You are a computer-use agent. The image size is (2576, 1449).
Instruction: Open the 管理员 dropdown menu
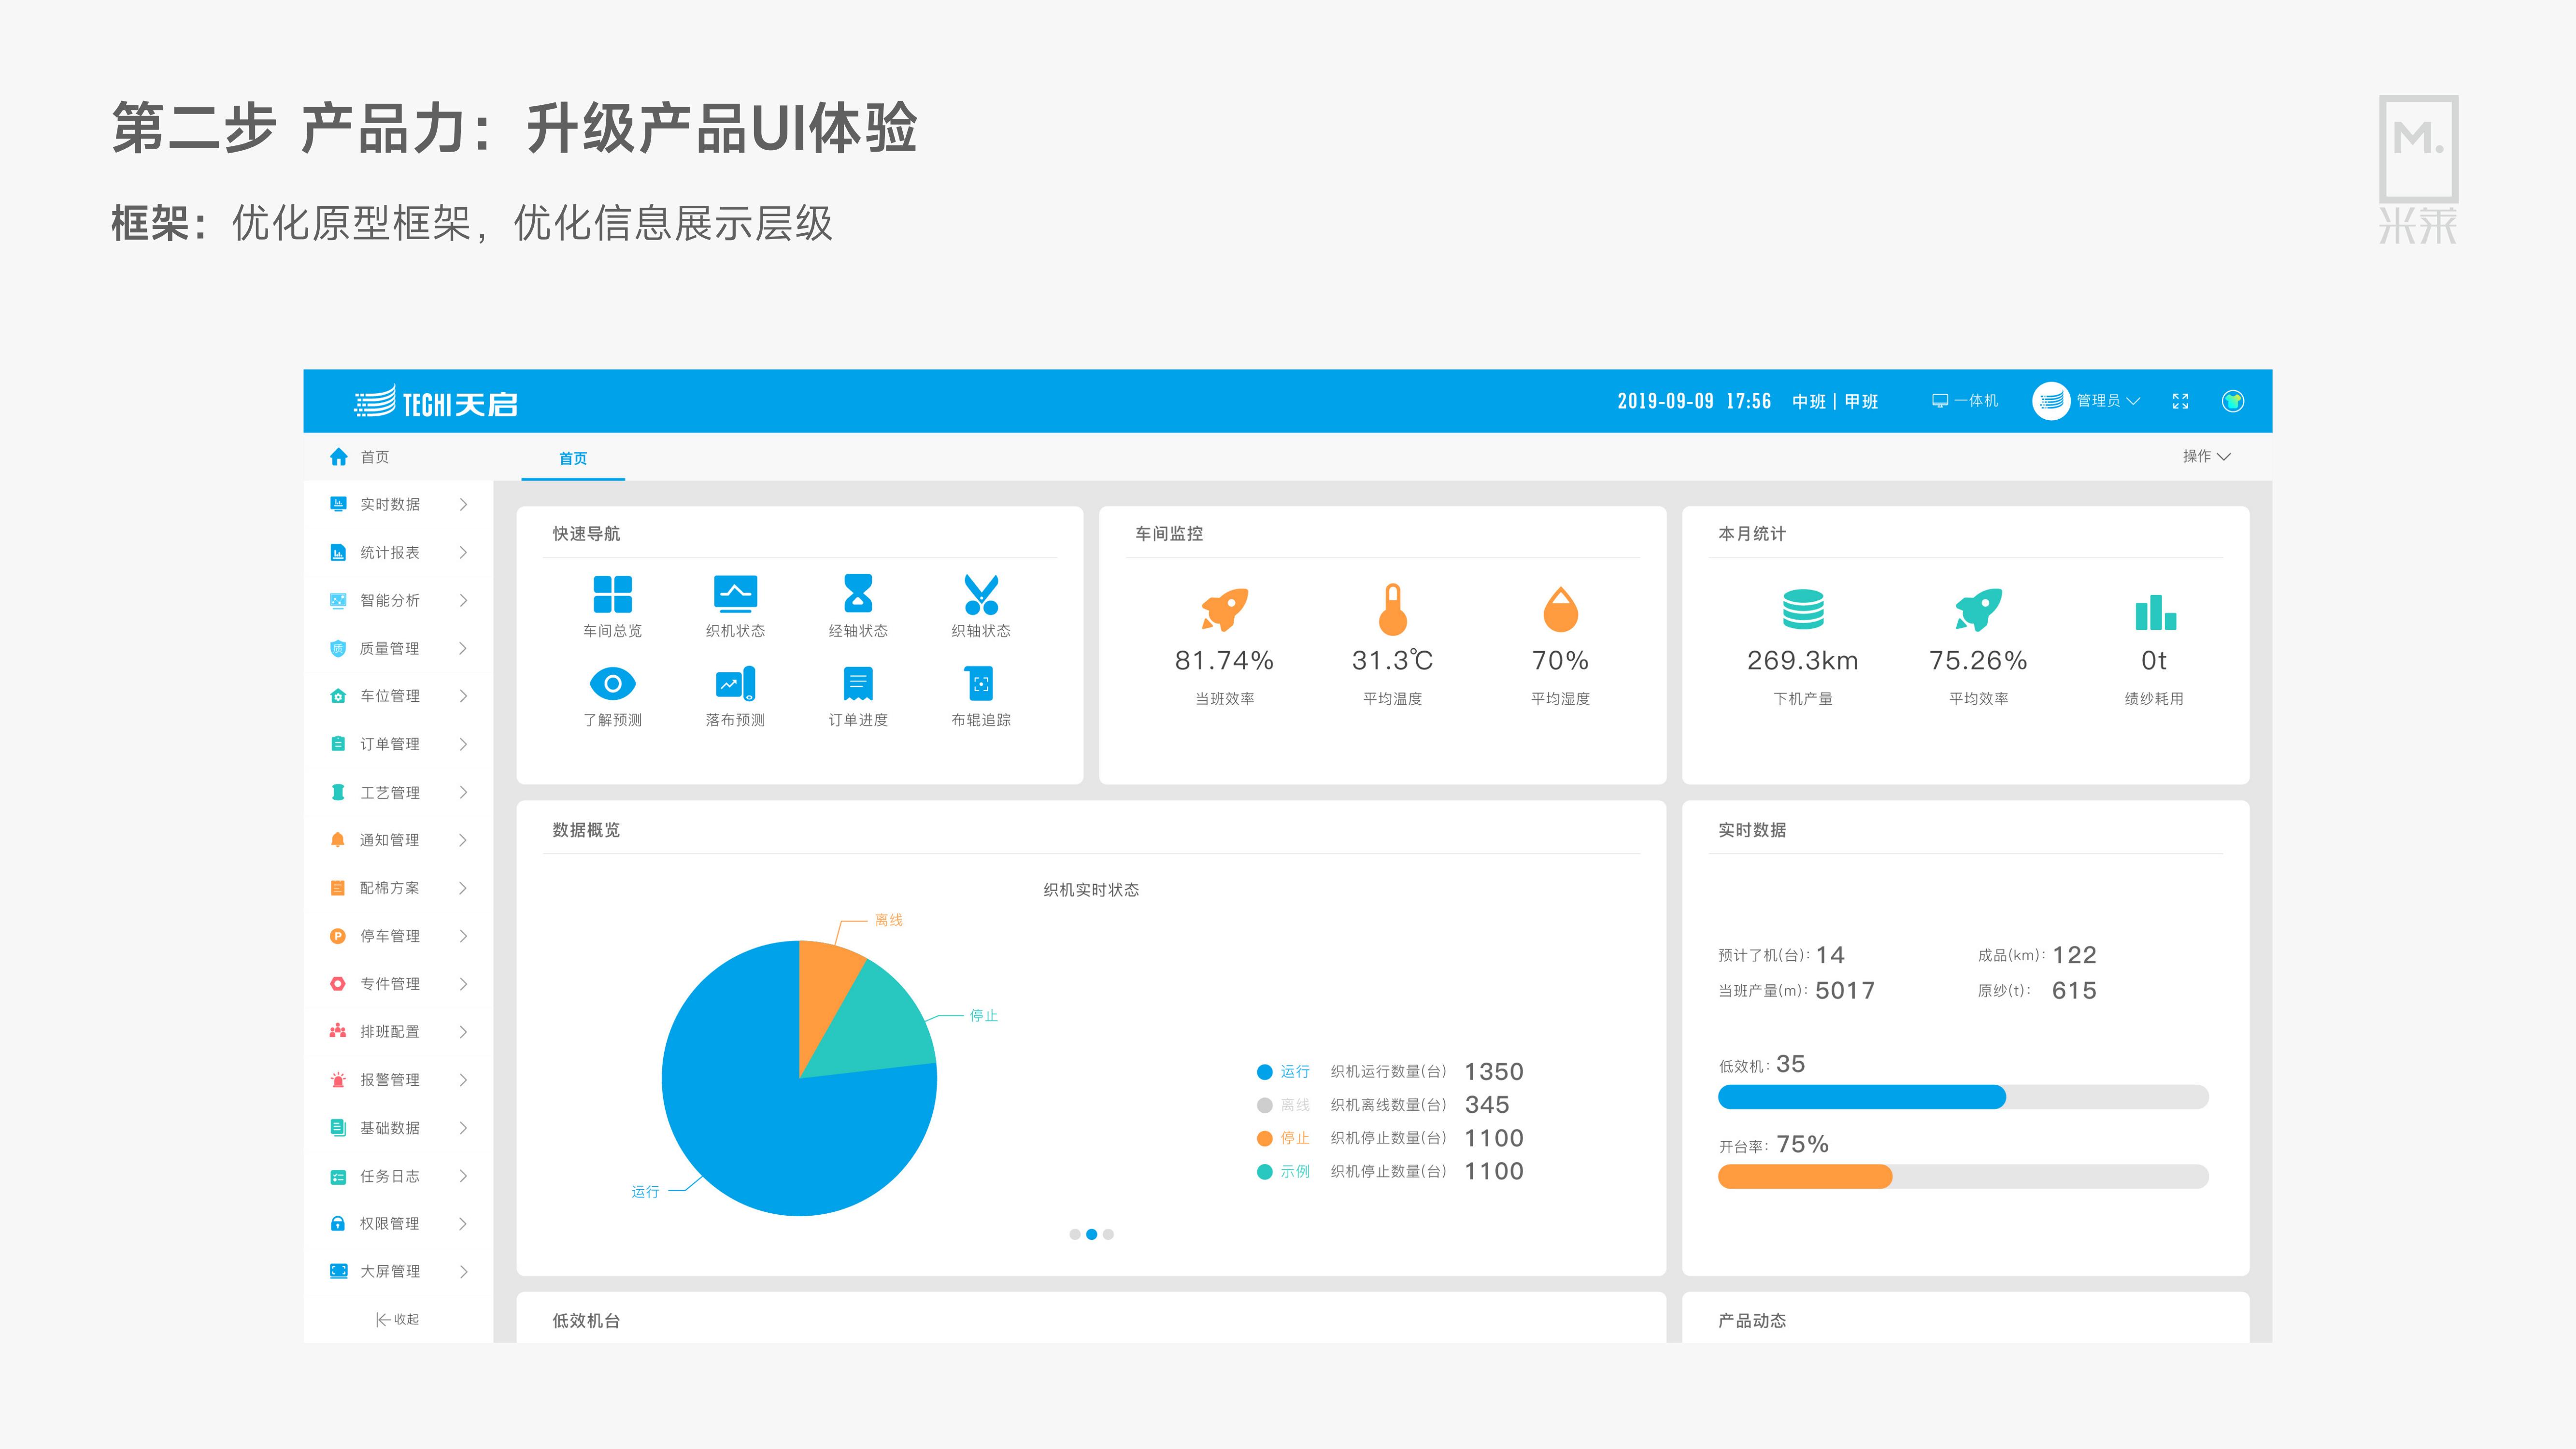(2108, 401)
